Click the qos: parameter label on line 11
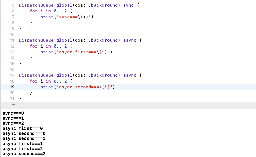Image resolution: width=256 pixels, height=157 pixels. click(x=80, y=40)
